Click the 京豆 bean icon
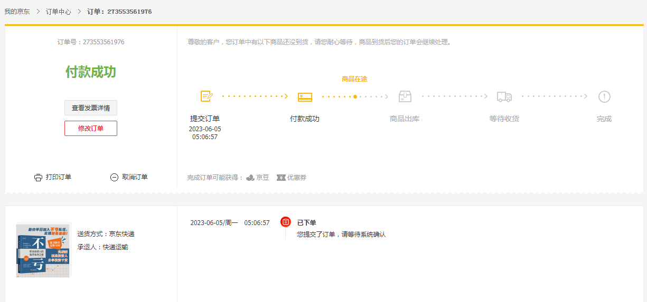 (250, 178)
